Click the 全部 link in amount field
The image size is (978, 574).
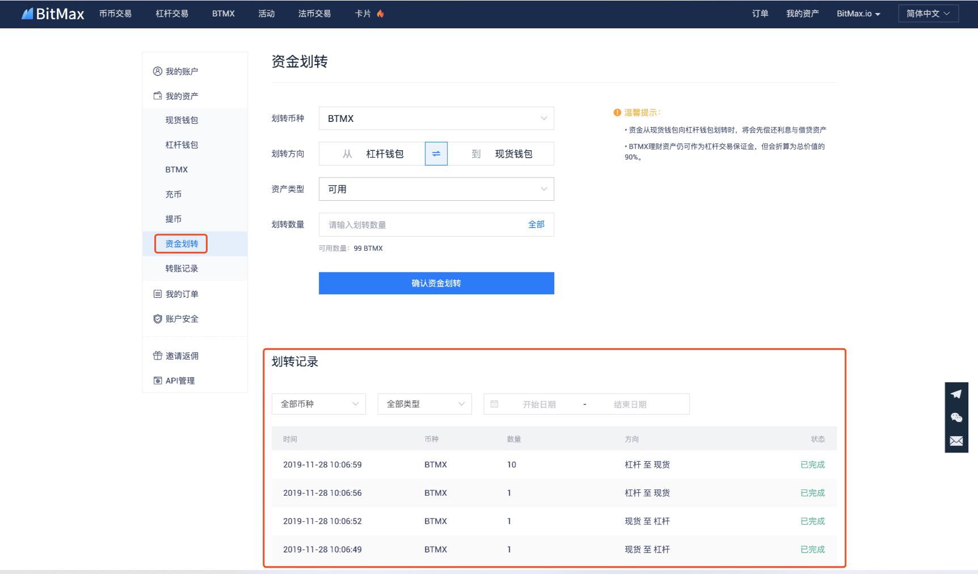pos(536,225)
